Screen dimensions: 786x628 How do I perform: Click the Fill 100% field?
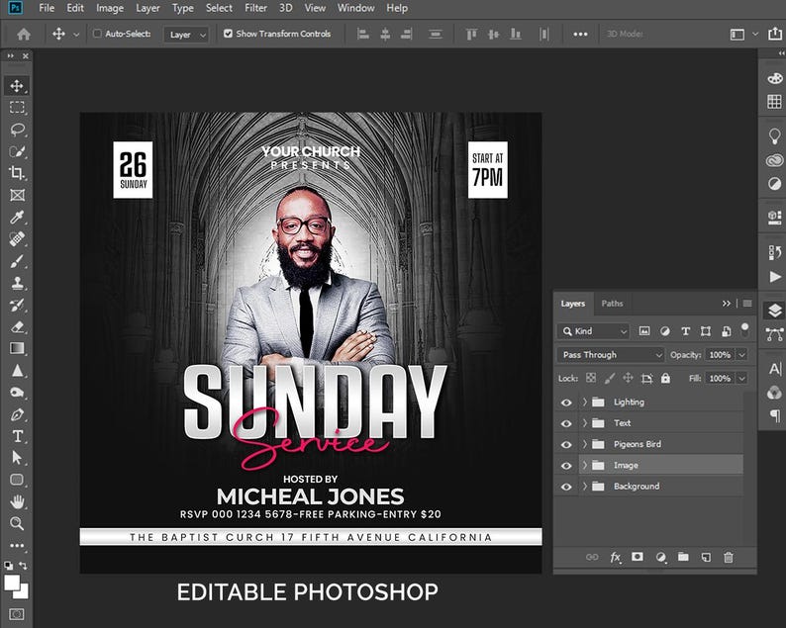click(x=720, y=378)
